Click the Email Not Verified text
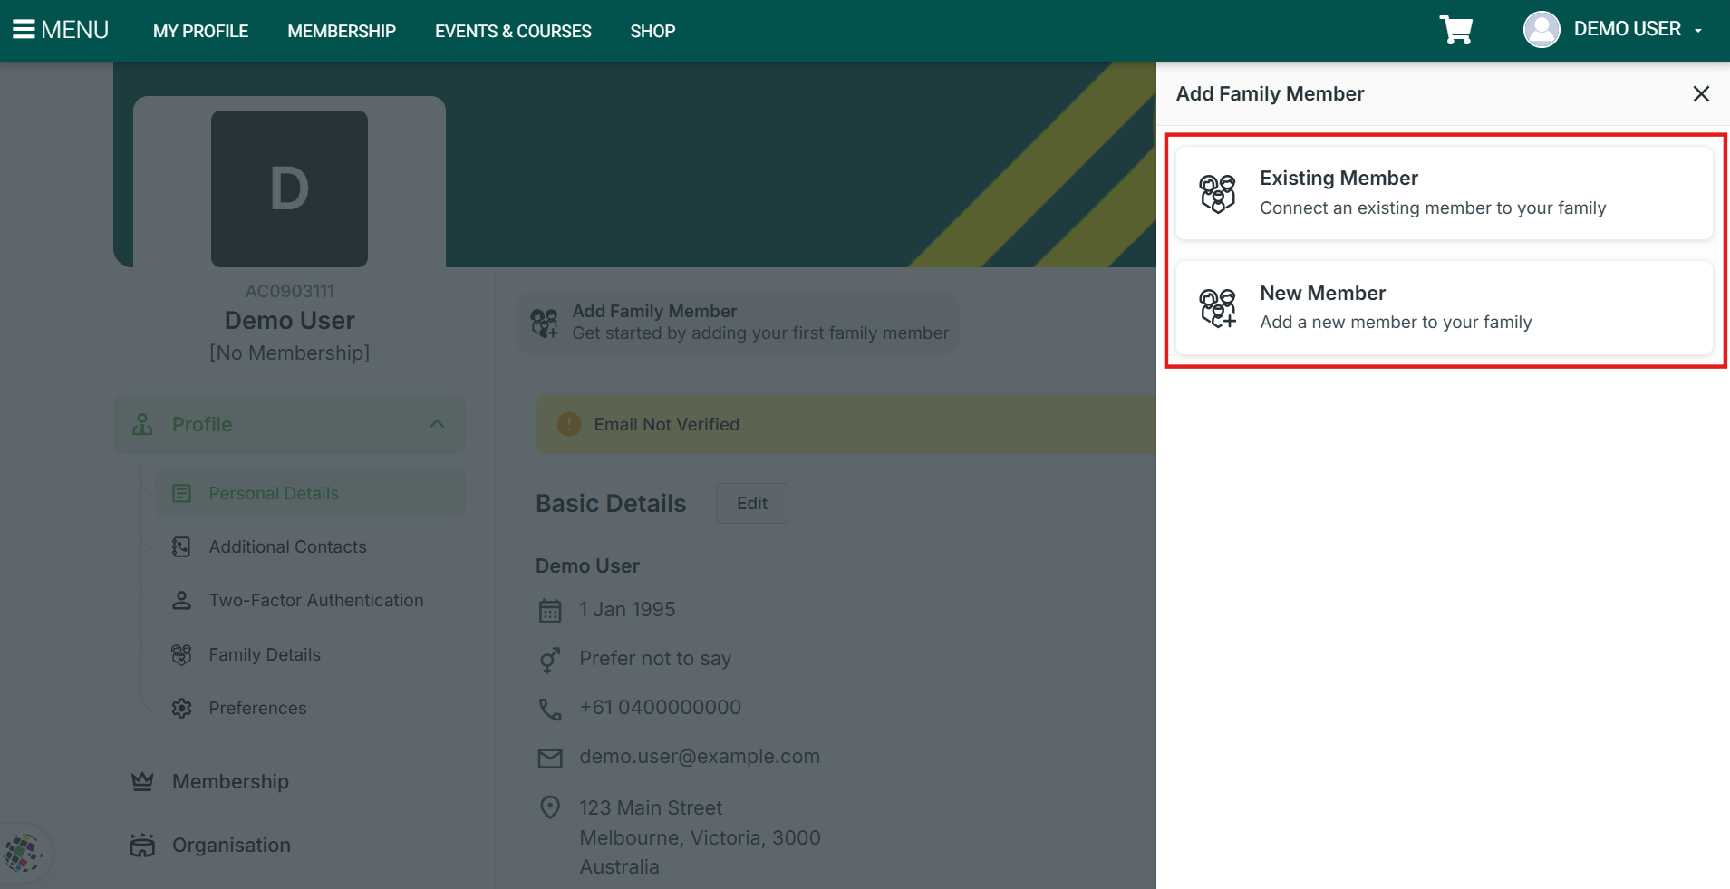 tap(667, 424)
